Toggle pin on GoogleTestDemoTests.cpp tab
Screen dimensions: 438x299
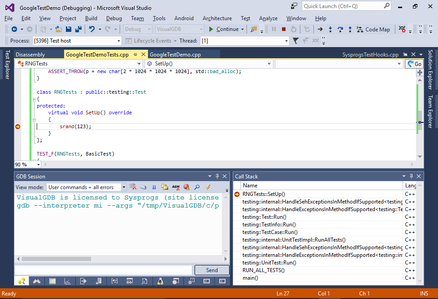click(135, 55)
